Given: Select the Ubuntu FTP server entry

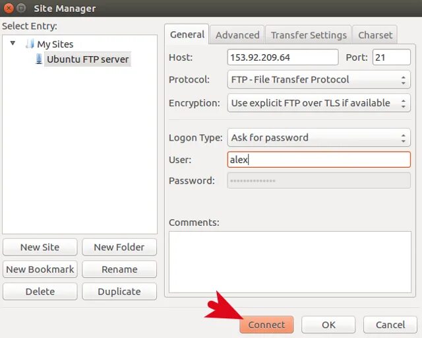Looking at the screenshot, I should coord(88,59).
